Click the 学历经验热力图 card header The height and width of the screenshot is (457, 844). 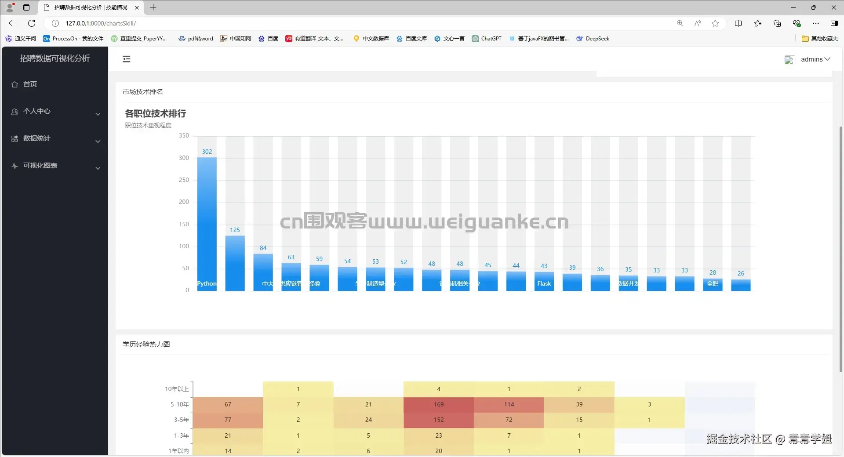click(x=146, y=345)
